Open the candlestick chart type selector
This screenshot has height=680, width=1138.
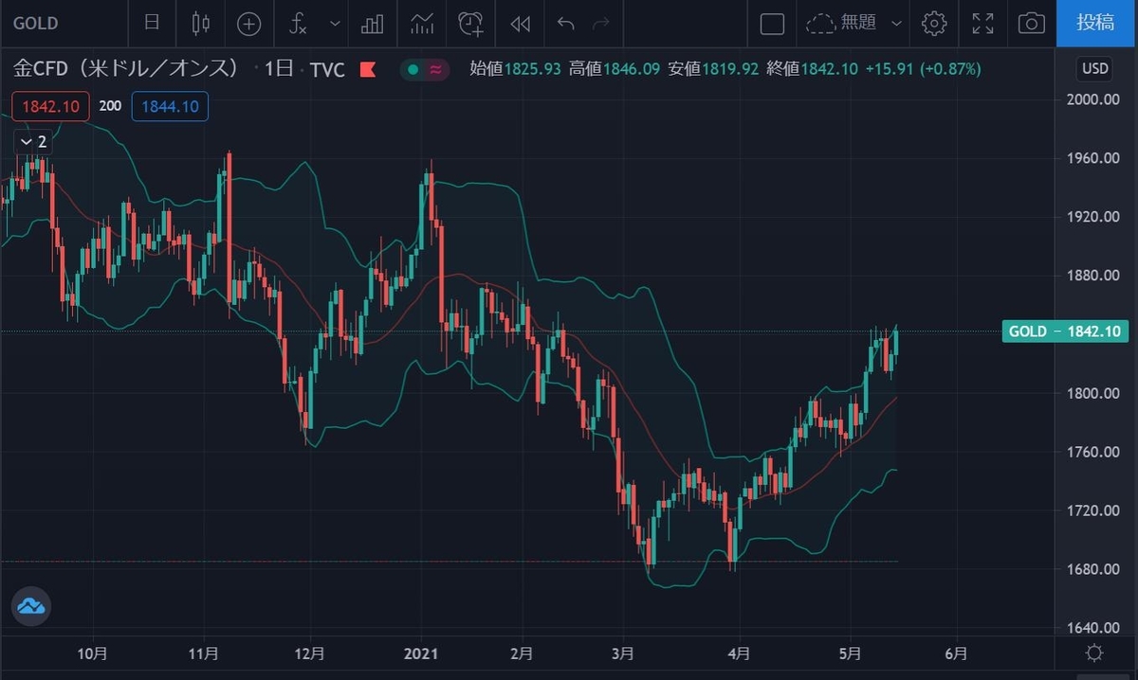(200, 23)
